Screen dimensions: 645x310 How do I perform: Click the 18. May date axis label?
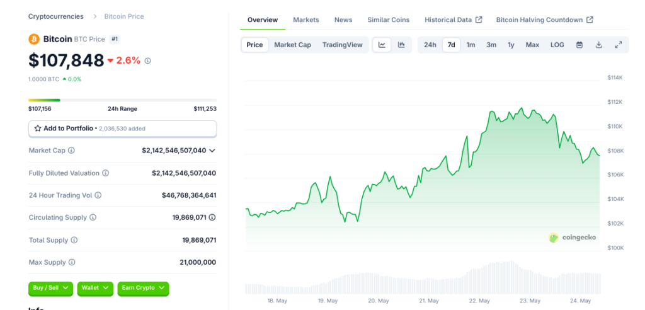(277, 301)
